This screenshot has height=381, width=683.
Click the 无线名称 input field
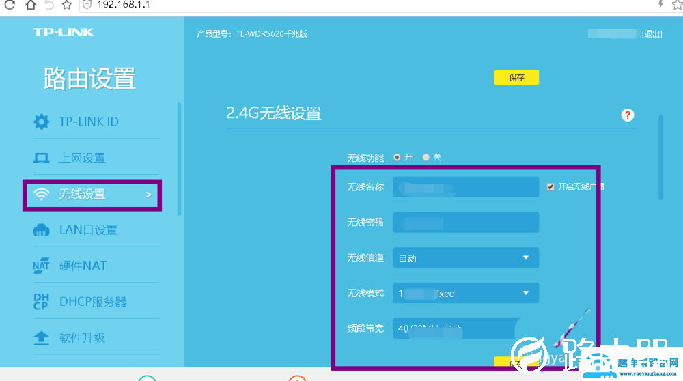point(466,187)
